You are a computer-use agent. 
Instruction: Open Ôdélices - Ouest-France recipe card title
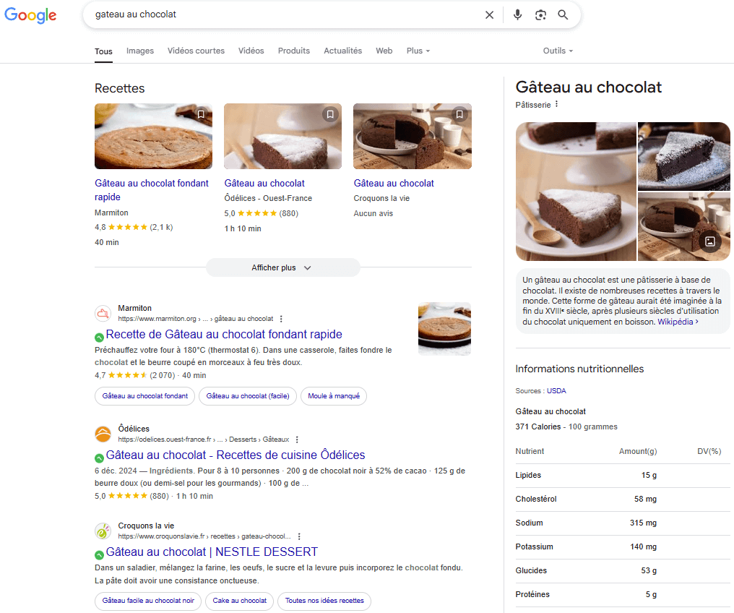[x=264, y=183]
